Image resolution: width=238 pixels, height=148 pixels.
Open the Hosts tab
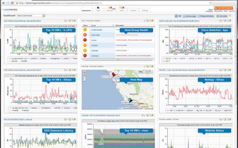[98, 10]
